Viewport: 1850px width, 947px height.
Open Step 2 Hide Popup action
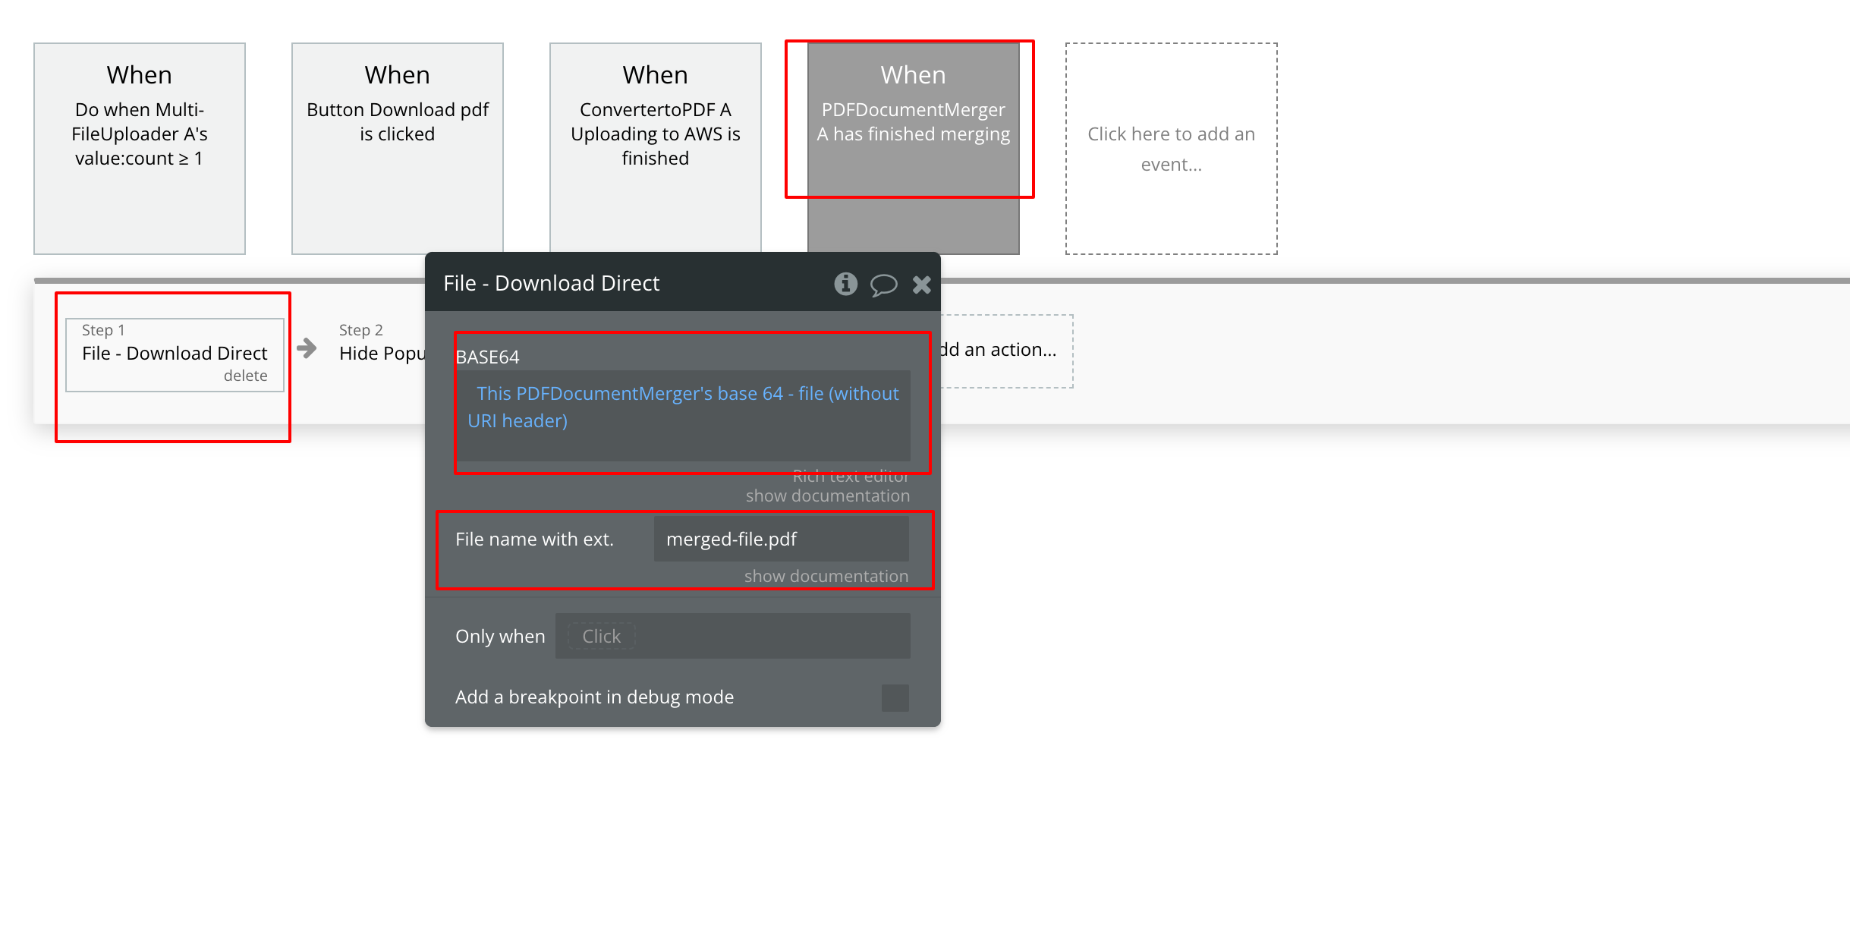point(382,354)
